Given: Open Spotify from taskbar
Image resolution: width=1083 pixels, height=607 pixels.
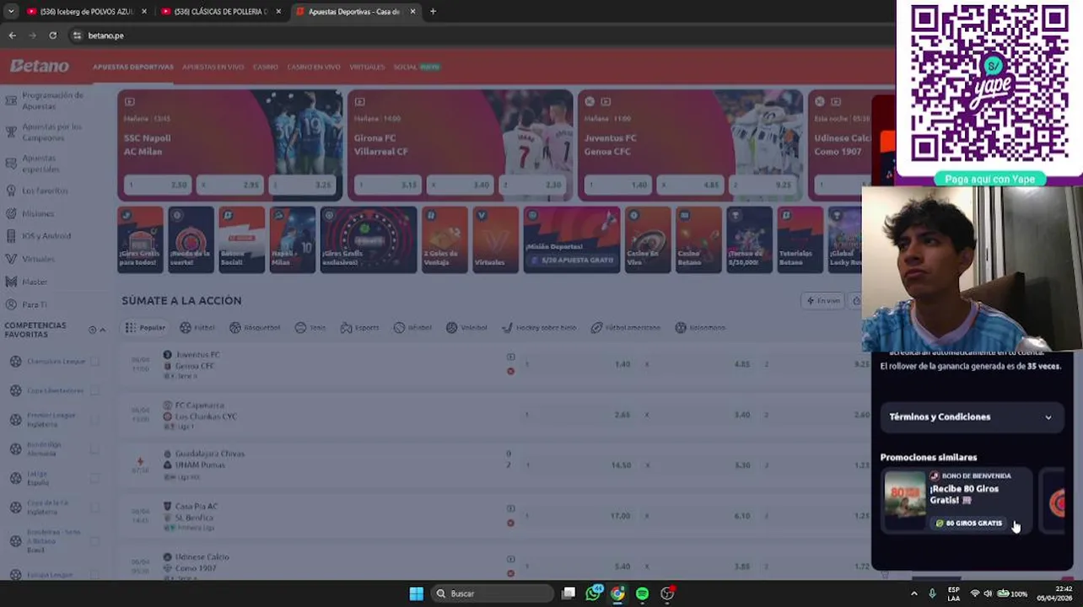Looking at the screenshot, I should [642, 594].
